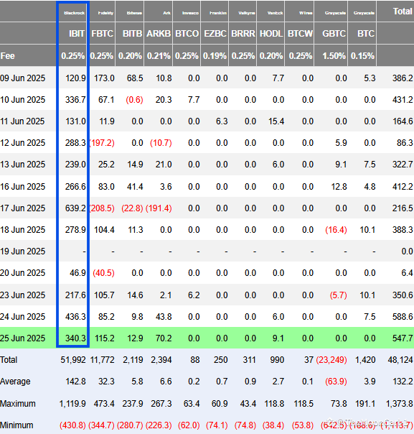Click the 1,373.8 maximum total value

point(399,404)
